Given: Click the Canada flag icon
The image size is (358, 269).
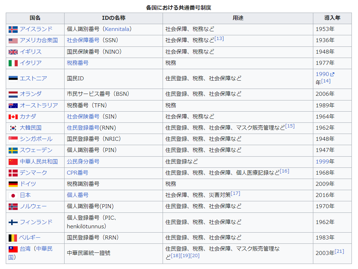Looking at the screenshot, I should [x=13, y=117].
